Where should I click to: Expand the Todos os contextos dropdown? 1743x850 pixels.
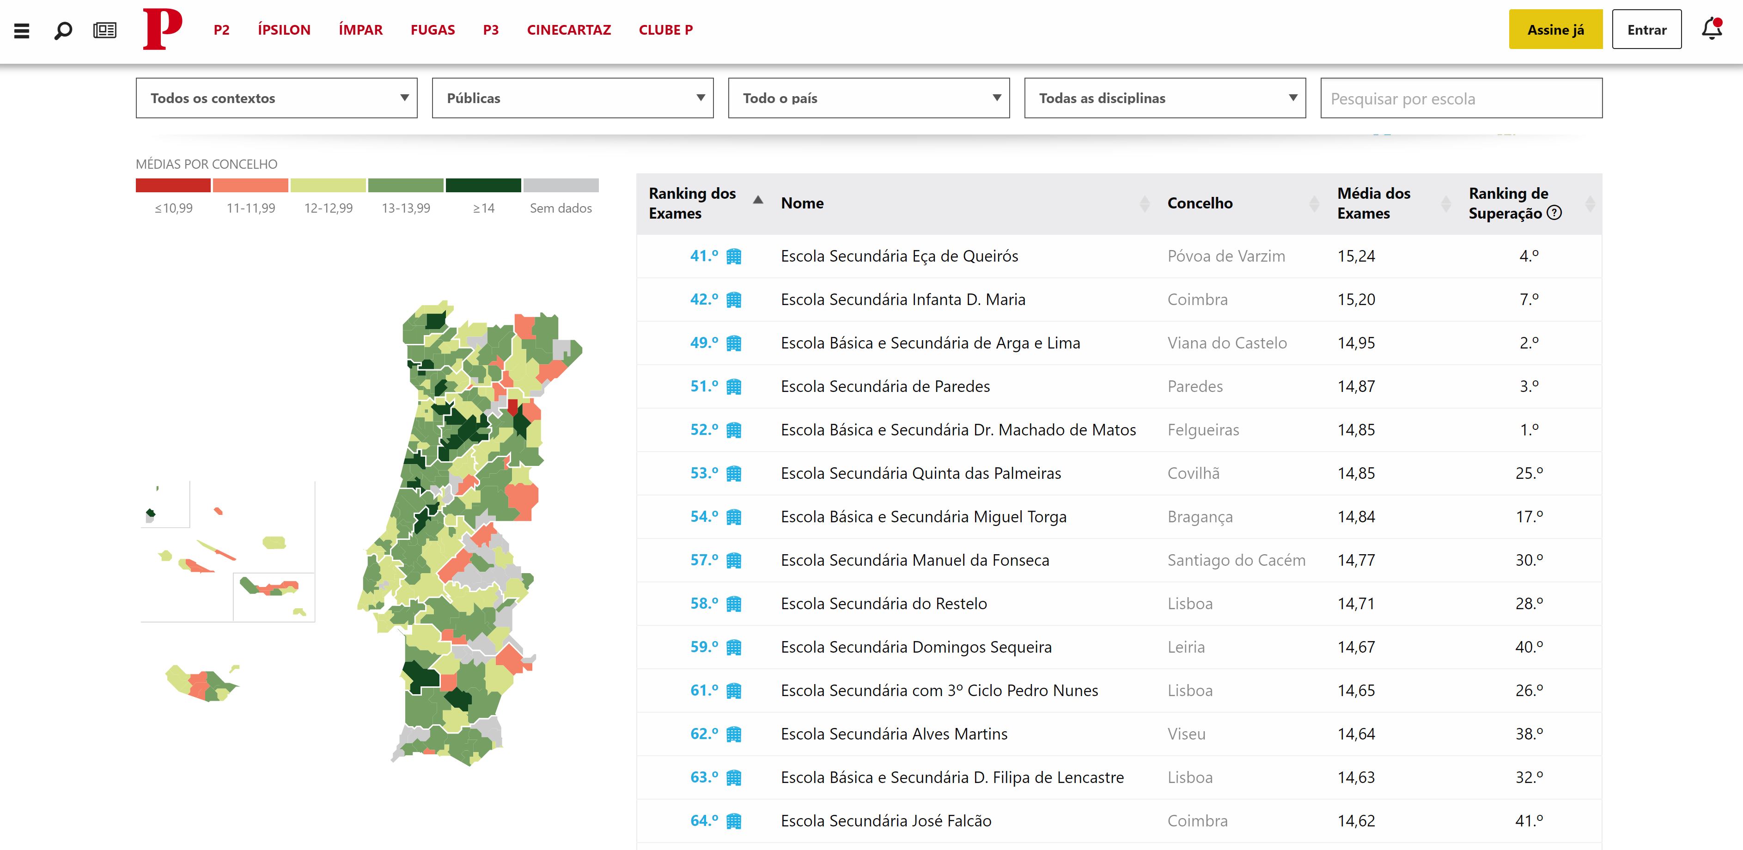coord(276,98)
